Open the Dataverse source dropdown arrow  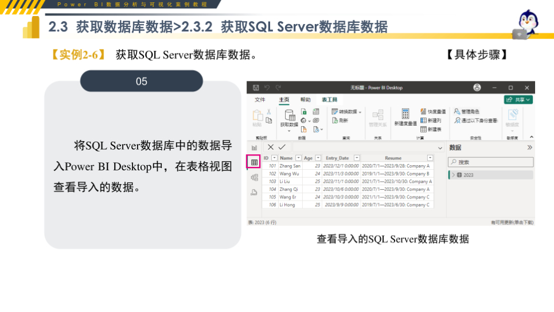point(310,121)
